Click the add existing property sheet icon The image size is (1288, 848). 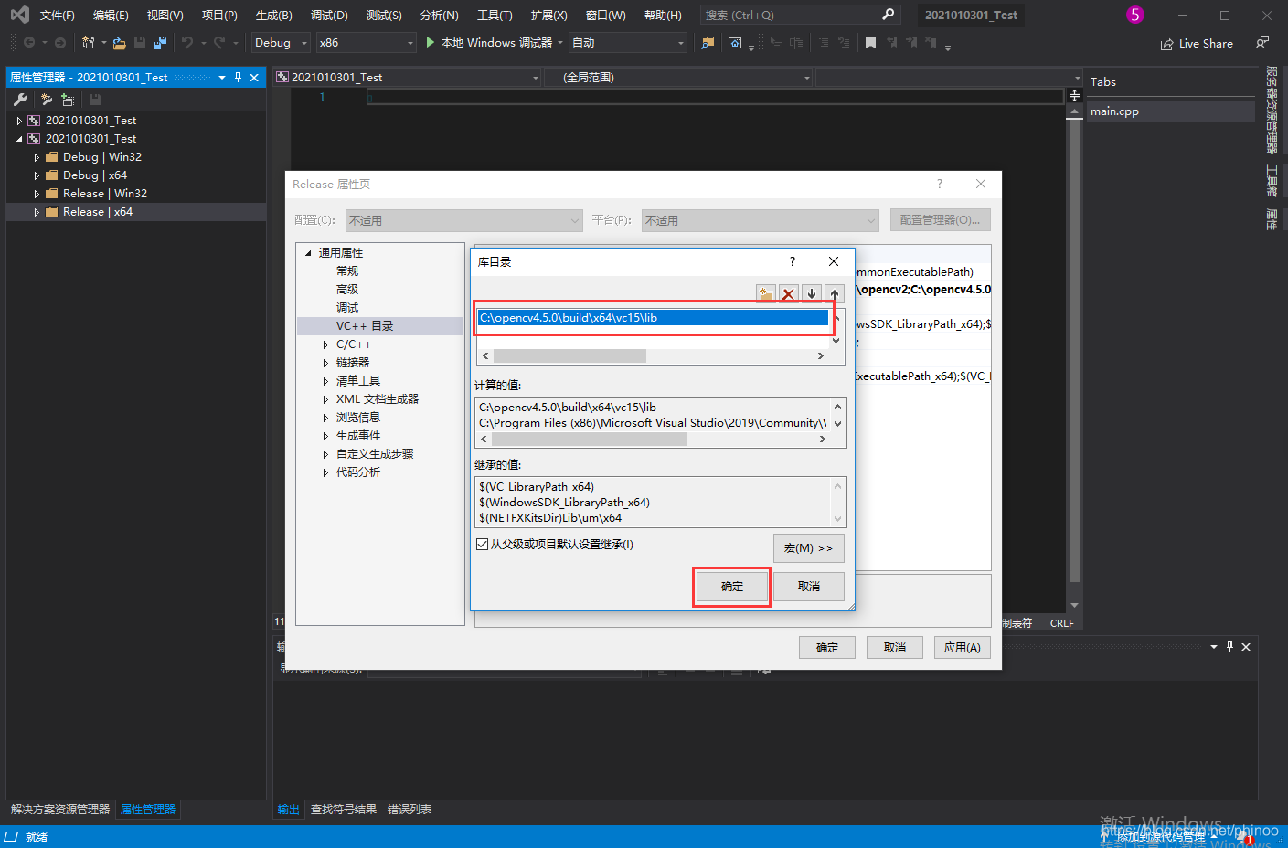(68, 100)
